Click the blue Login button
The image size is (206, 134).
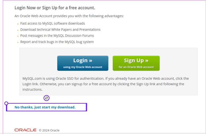tap(83, 63)
